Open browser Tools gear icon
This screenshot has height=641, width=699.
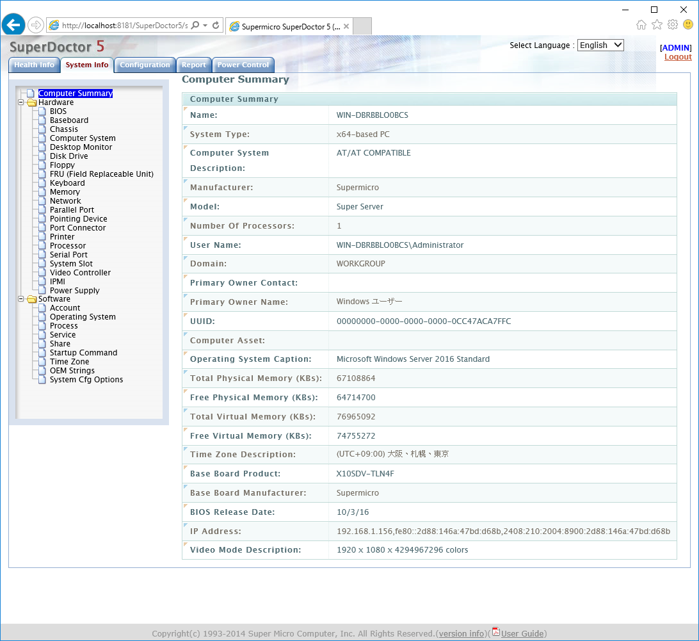[673, 24]
